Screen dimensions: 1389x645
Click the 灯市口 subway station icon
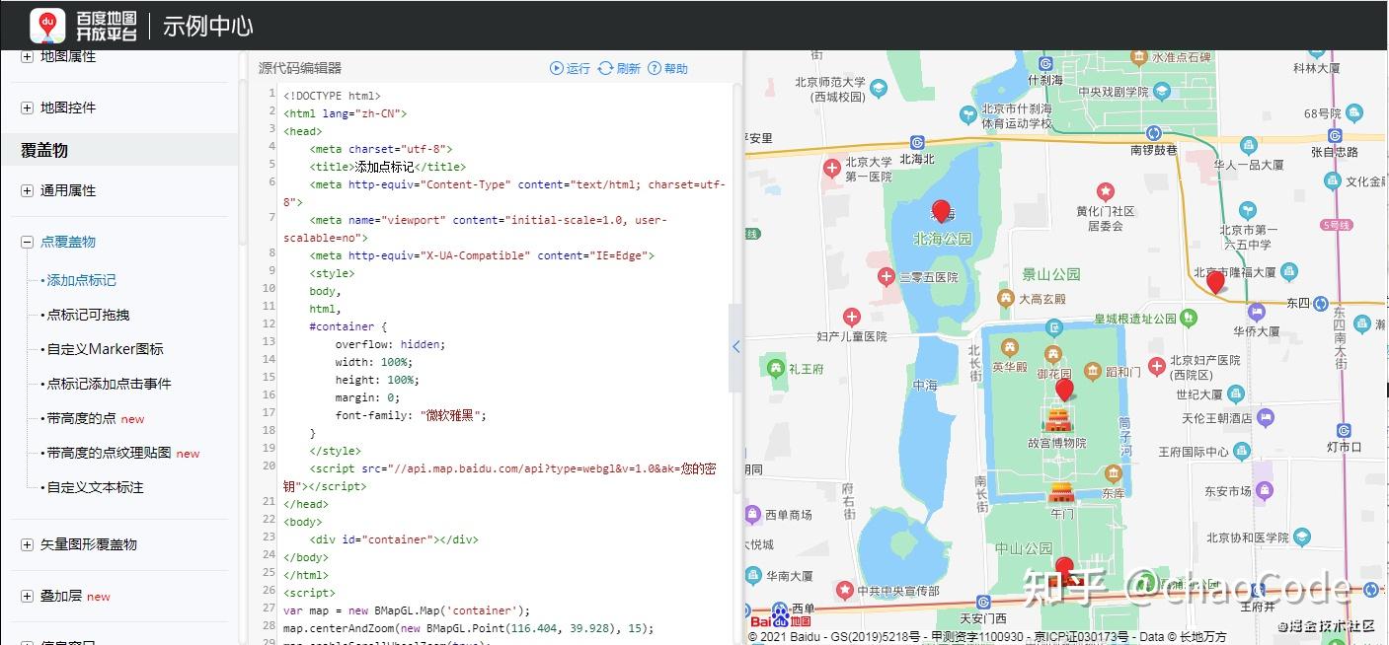click(1344, 430)
